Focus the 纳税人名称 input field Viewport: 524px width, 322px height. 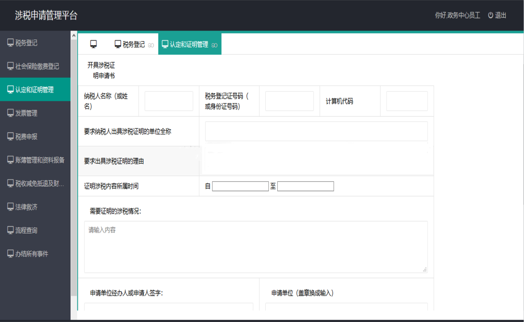click(169, 101)
